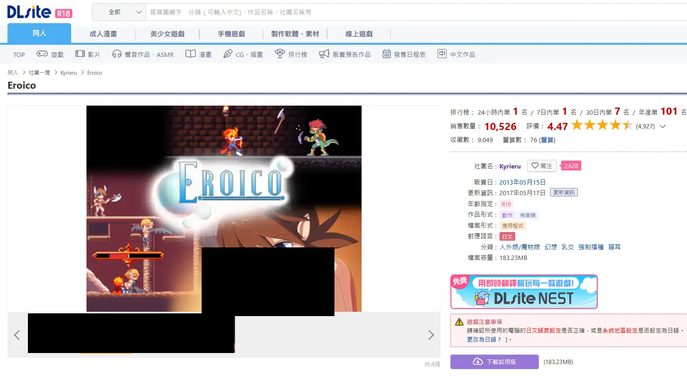Click the Kyrieru breadcrumb link
Image resolution: width=687 pixels, height=386 pixels.
tap(69, 73)
